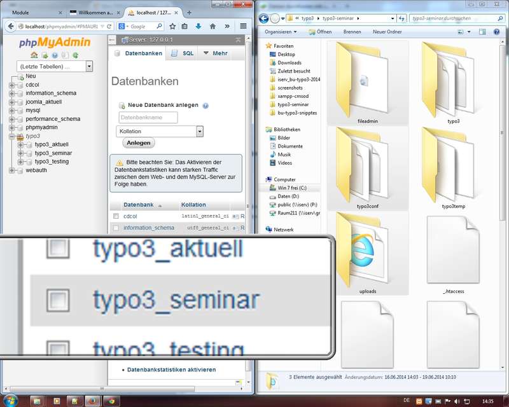Screen dimensions: 509x407
Task: Click horizontal scrollbar under phpMyAdmin navigation
Action: pyautogui.click(x=102, y=389)
